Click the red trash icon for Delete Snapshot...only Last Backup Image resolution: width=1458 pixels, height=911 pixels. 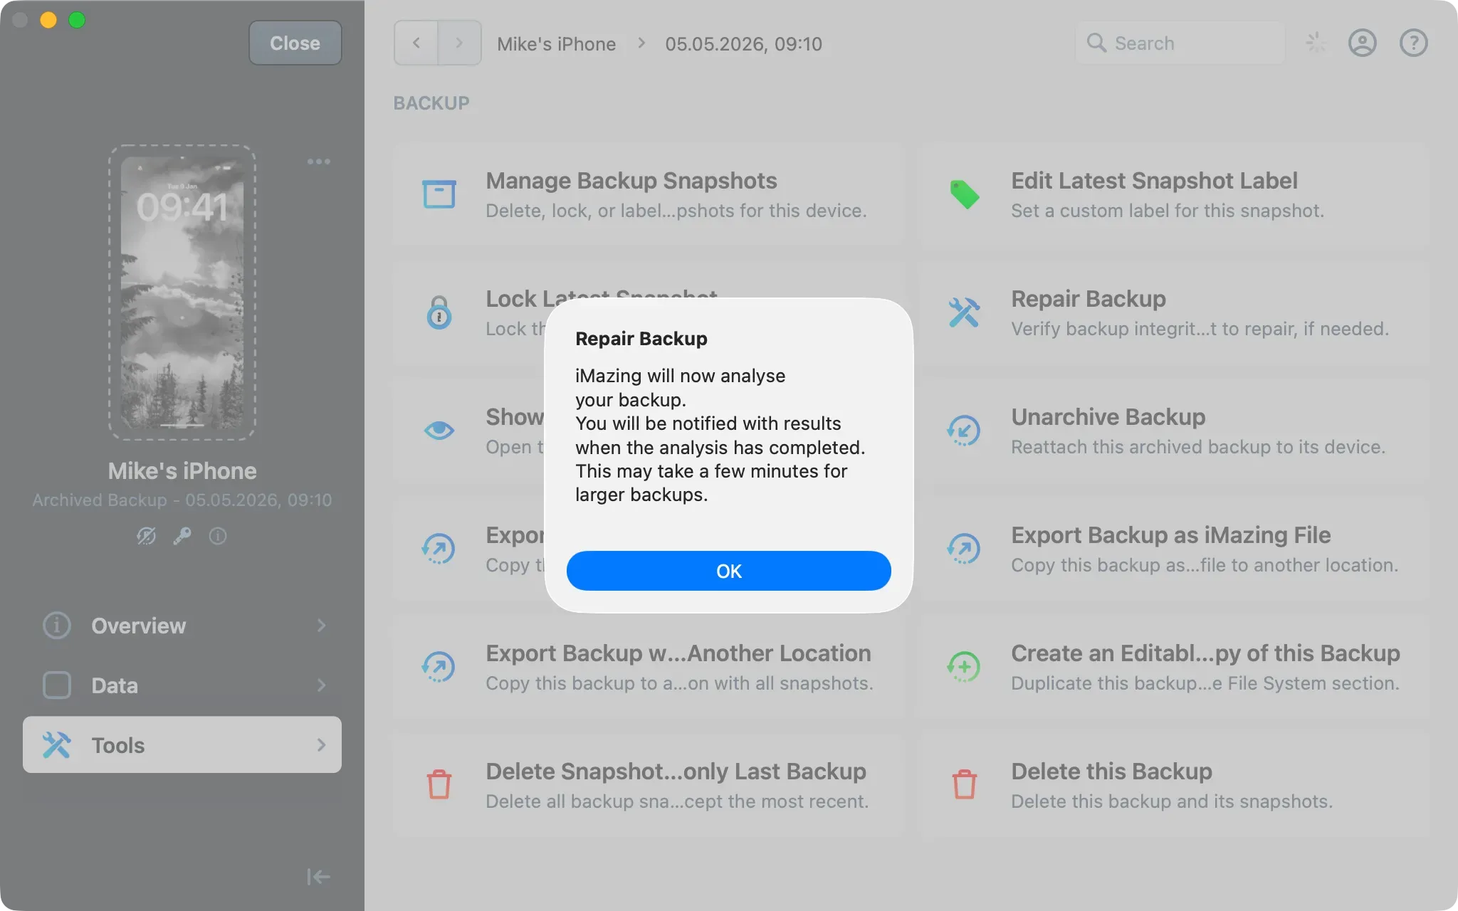[x=439, y=785]
